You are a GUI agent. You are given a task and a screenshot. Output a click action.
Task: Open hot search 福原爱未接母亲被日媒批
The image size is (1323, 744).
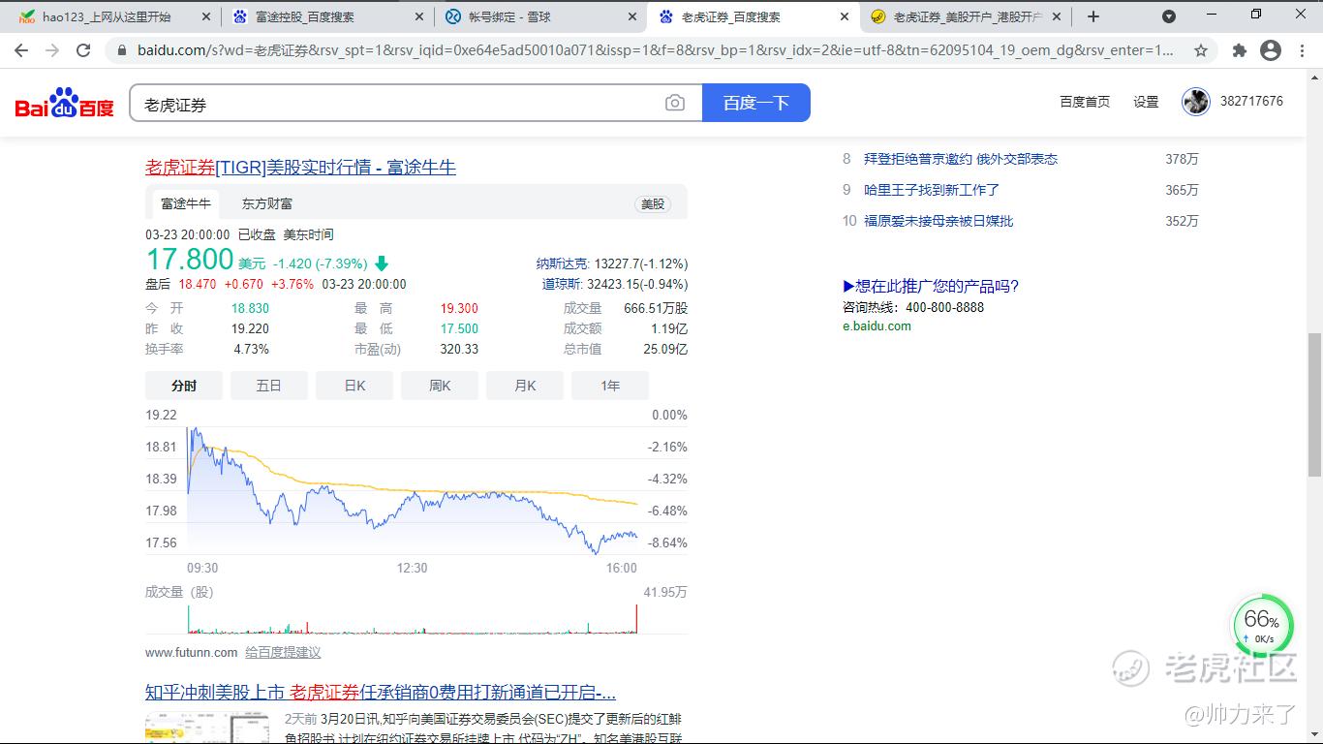pos(938,221)
